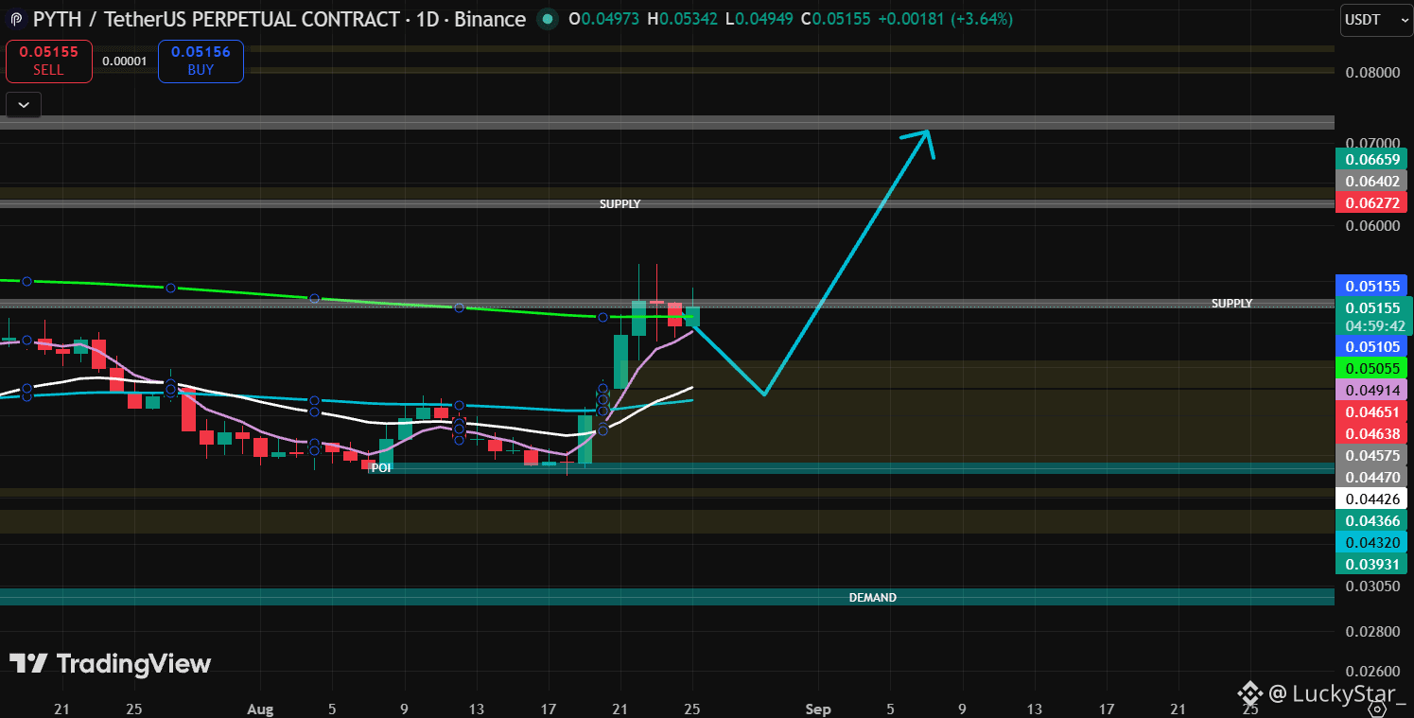The height and width of the screenshot is (718, 1414).
Task: Click the 0.07000 price axis tick
Action: click(1372, 143)
